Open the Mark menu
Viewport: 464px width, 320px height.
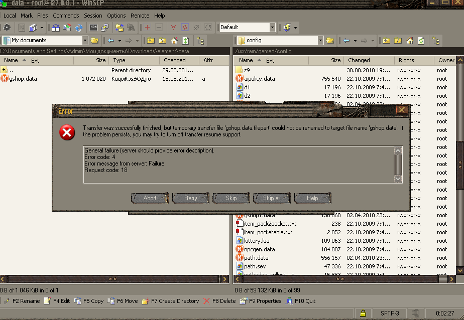click(27, 16)
